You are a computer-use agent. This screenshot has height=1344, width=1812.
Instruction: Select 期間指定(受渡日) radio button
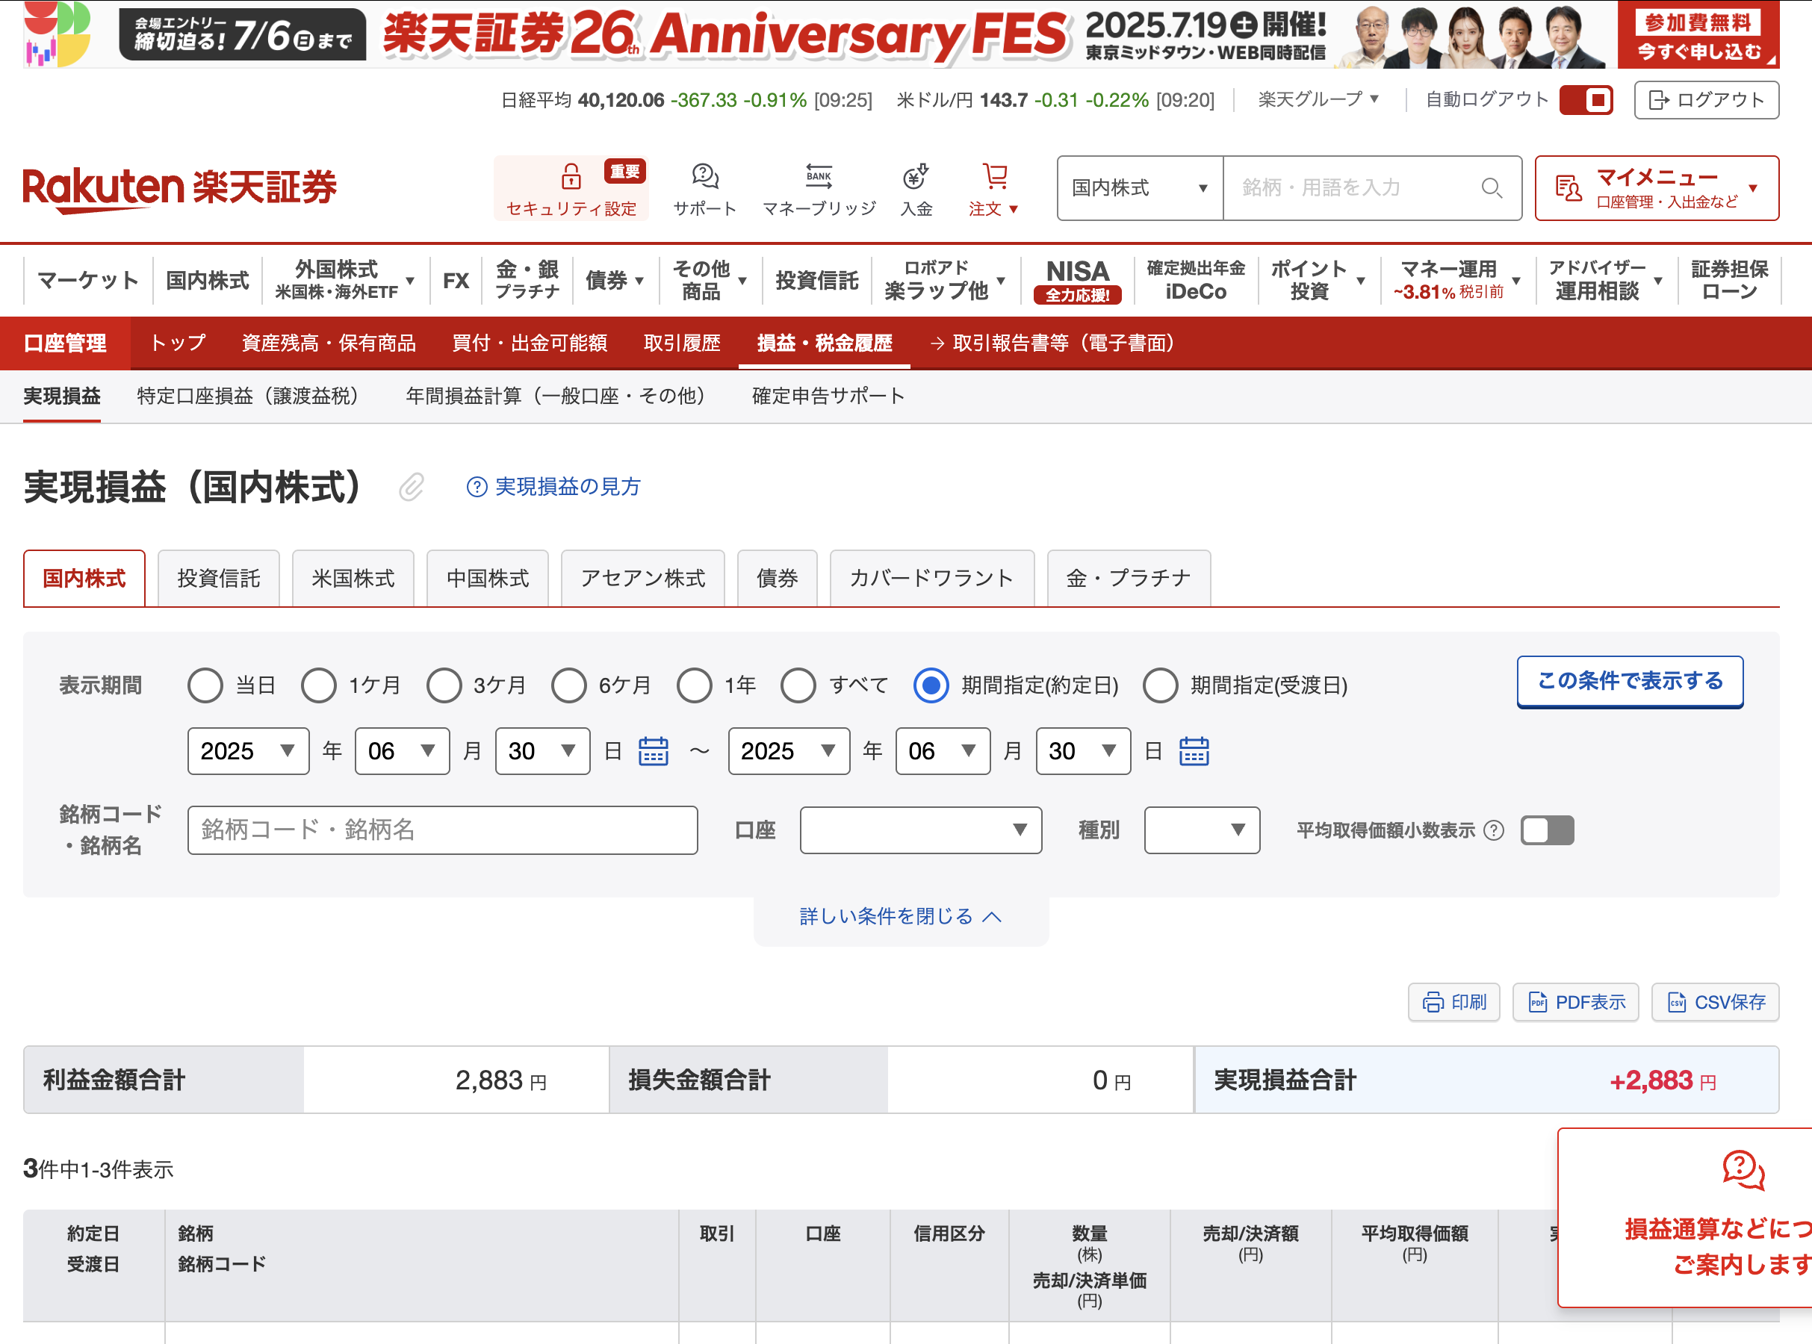[x=1160, y=685]
